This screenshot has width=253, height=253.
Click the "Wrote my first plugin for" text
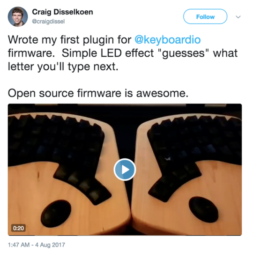pos(70,40)
